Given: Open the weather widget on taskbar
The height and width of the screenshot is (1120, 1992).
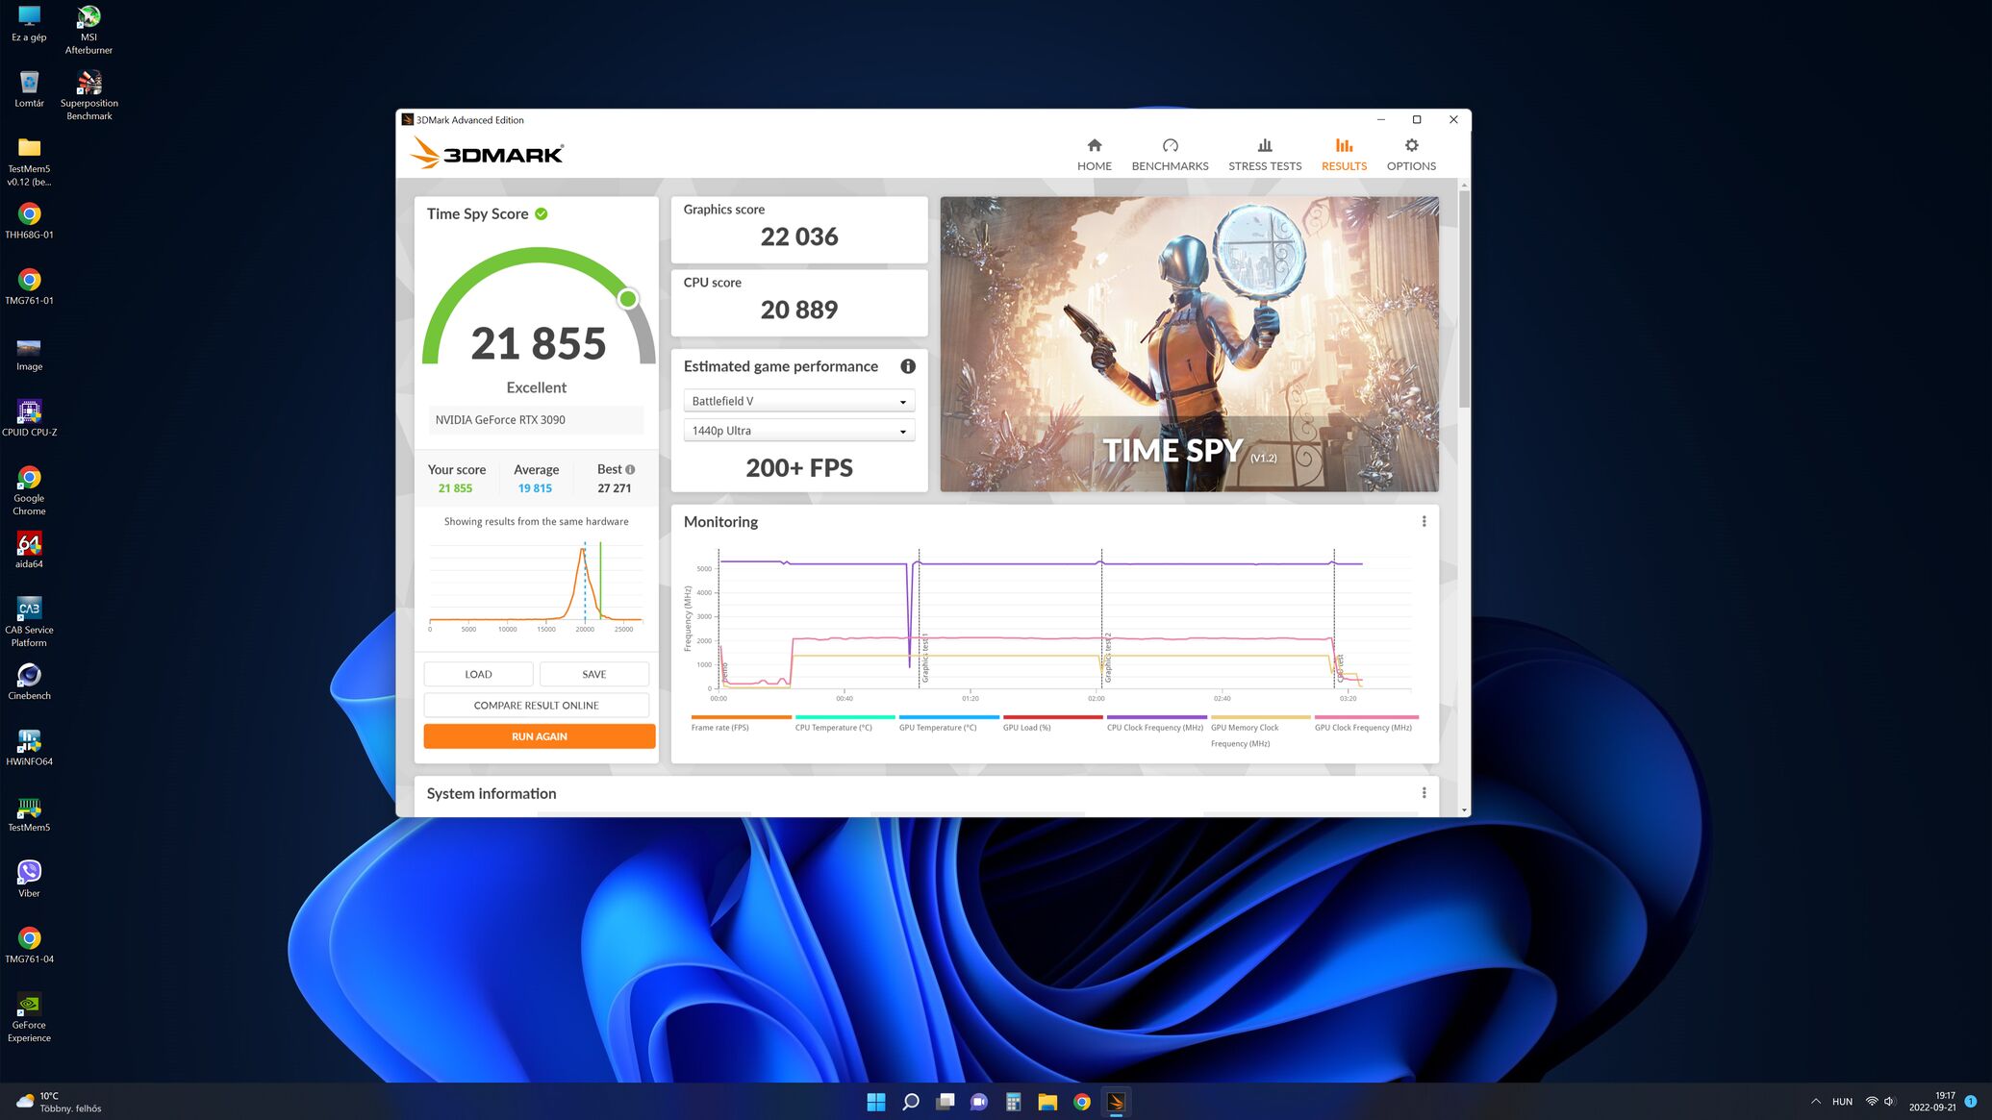Looking at the screenshot, I should click(x=59, y=1102).
